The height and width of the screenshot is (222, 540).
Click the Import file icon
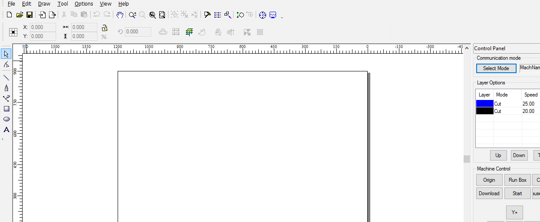click(42, 15)
